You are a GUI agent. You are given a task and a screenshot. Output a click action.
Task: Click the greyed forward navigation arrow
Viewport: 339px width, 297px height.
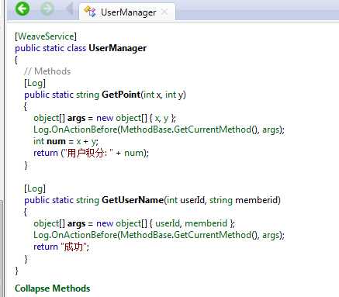coord(47,9)
